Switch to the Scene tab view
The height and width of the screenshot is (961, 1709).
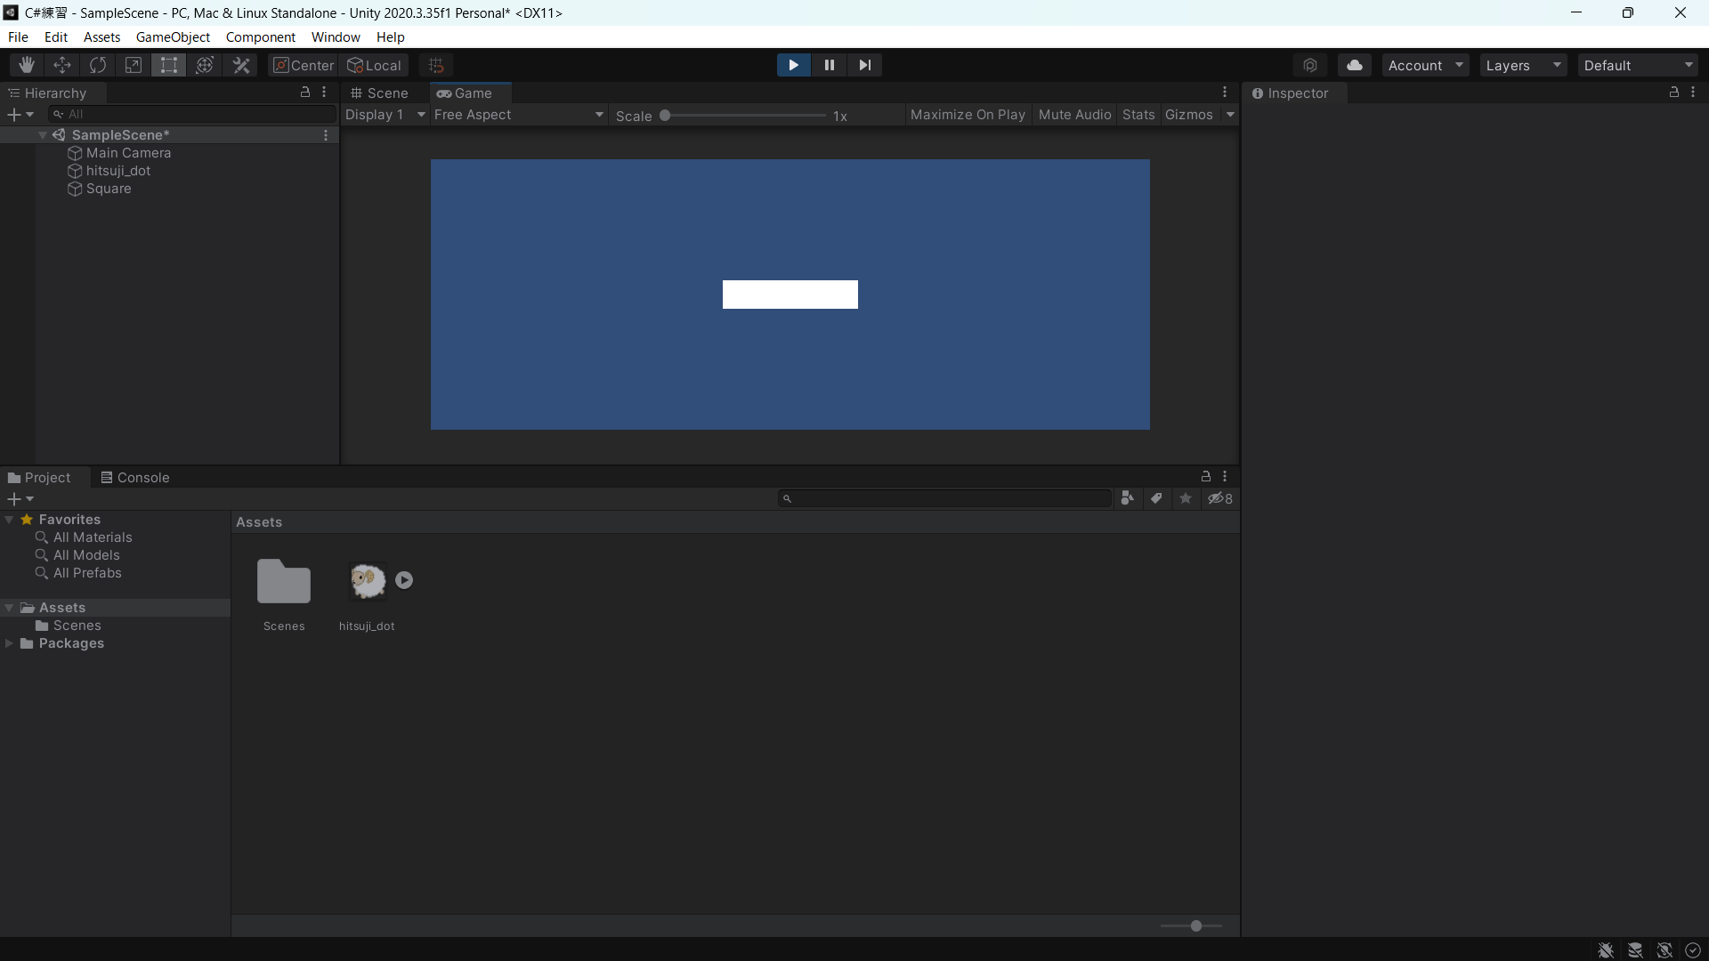[387, 93]
